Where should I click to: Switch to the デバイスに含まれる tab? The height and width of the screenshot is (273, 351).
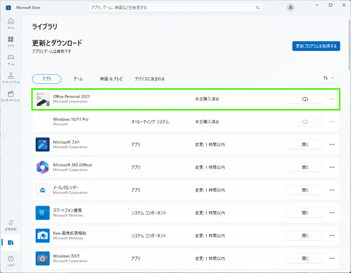[x=149, y=79]
